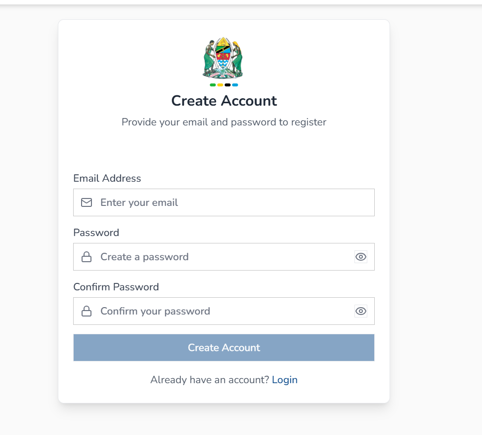Focus the Enter your email input

[227, 202]
